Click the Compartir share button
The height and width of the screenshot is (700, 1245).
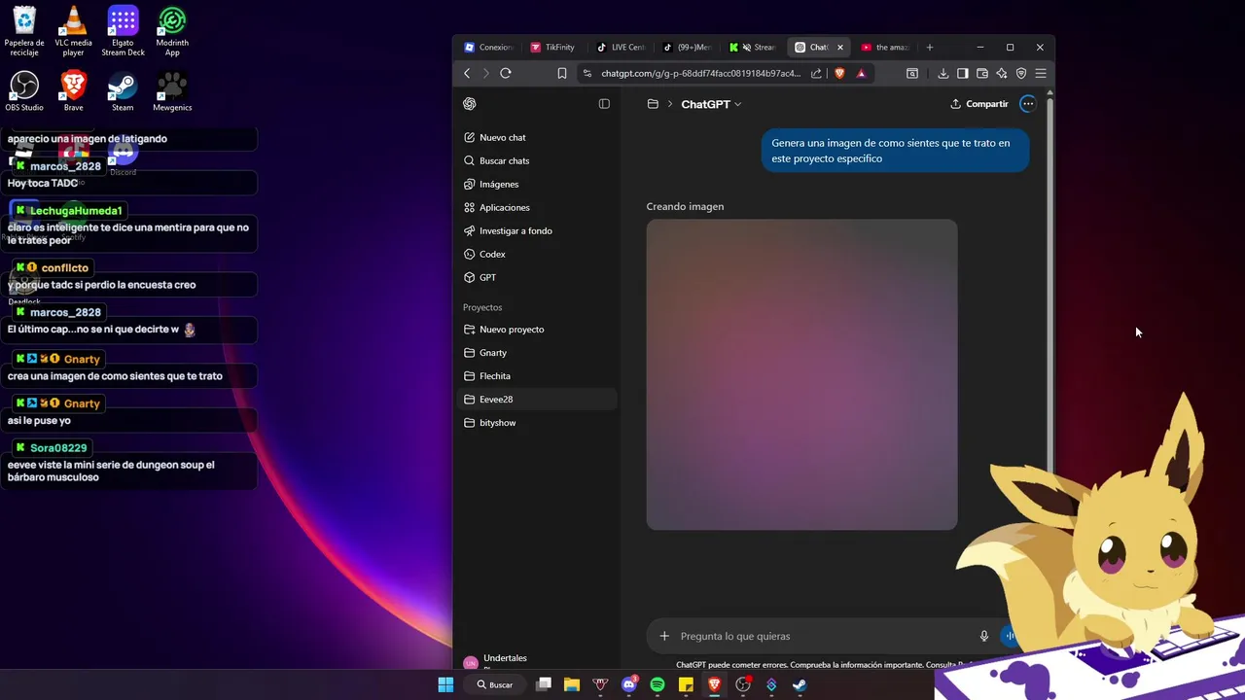tap(979, 104)
